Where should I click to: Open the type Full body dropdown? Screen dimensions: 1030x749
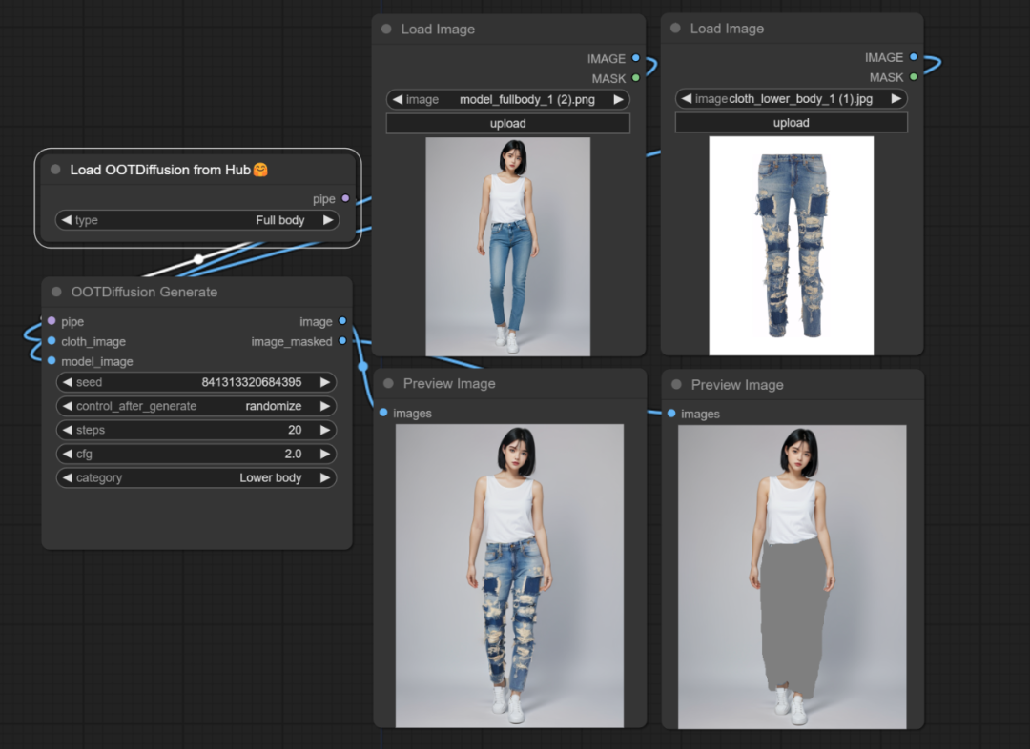197,220
